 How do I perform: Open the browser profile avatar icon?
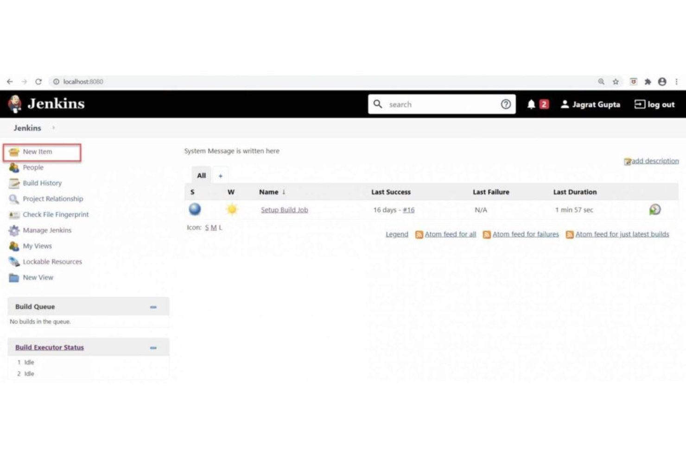[x=662, y=81]
